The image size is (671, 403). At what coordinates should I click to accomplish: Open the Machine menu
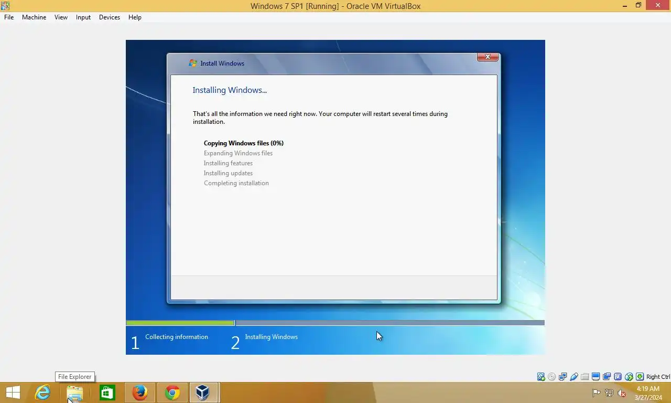[34, 17]
